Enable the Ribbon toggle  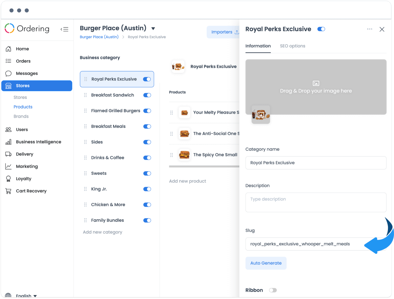pos(273,291)
